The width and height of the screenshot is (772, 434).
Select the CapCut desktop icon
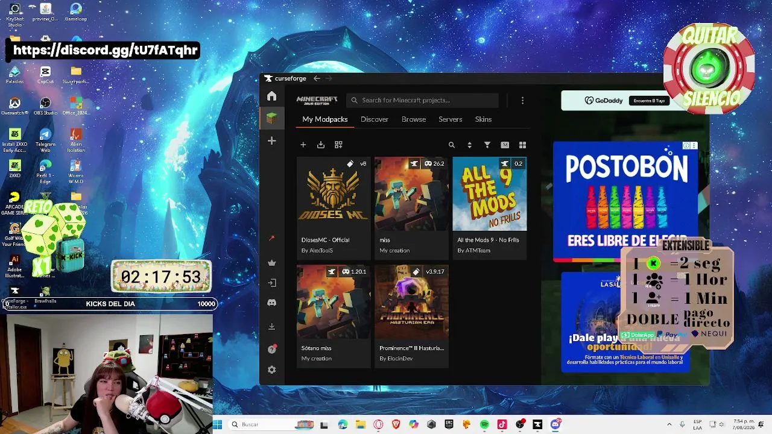point(45,75)
